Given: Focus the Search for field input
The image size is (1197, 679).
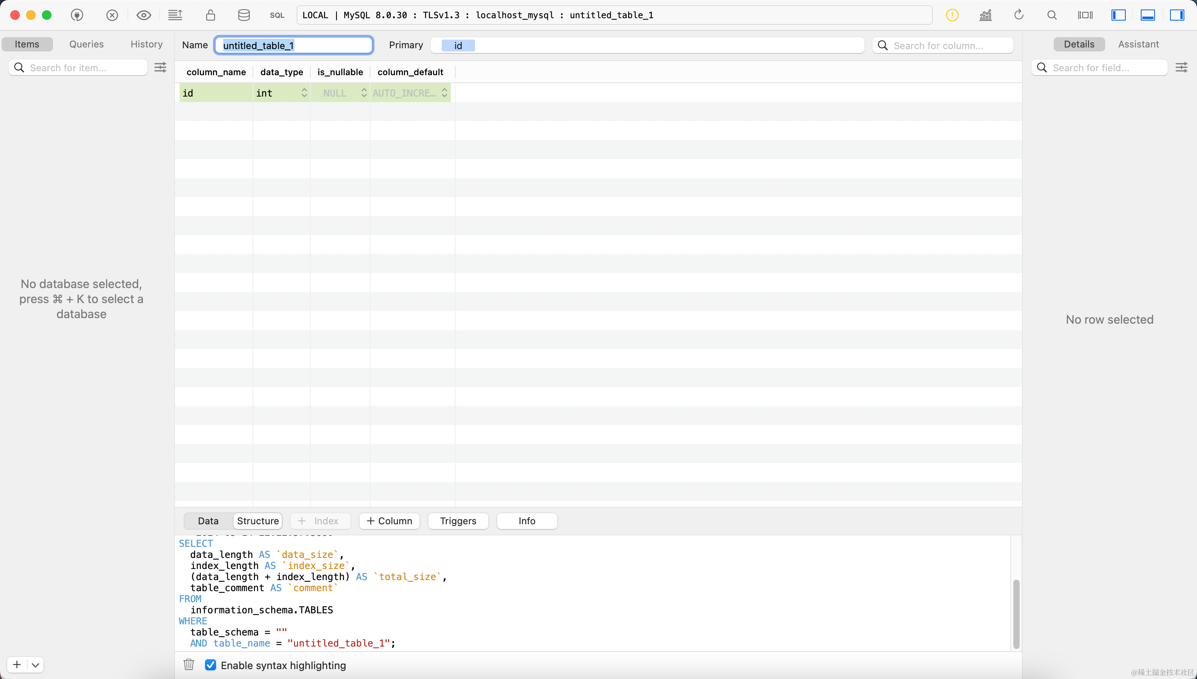Looking at the screenshot, I should (x=1100, y=68).
